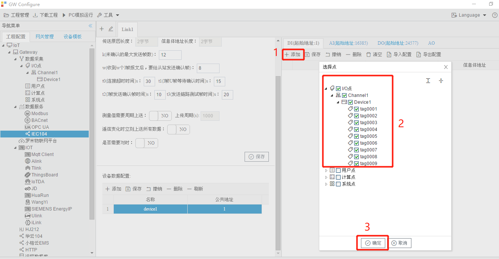The width and height of the screenshot is (499, 259).
Task: Click the Alink globe icon
Action: pyautogui.click(x=27, y=161)
